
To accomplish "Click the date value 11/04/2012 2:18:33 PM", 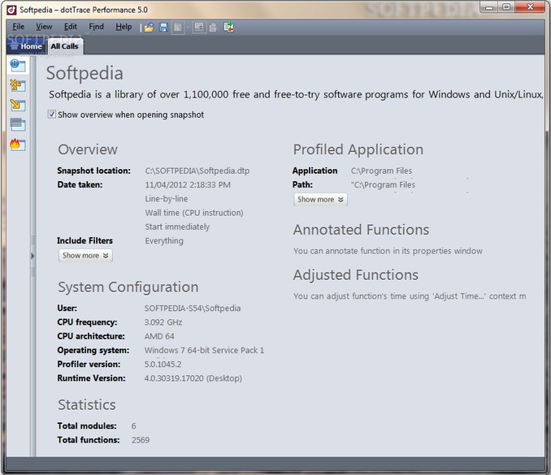I will pos(188,184).
